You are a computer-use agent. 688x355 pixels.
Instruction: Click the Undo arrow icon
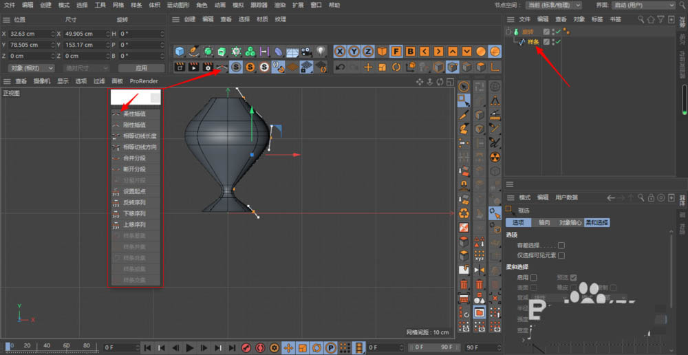339,67
